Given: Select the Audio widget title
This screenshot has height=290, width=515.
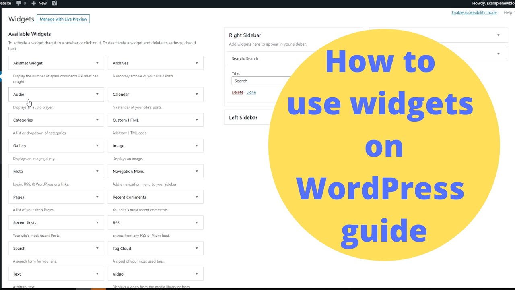Looking at the screenshot, I should coord(19,94).
